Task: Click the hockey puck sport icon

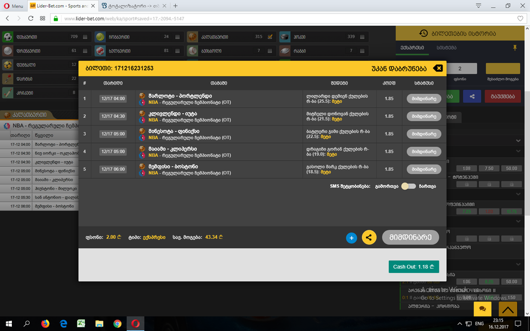Action: pos(285,37)
